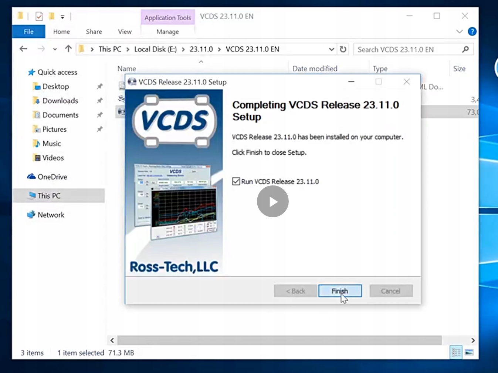The width and height of the screenshot is (498, 373).
Task: Click the folder icon in address bar
Action: (82, 49)
